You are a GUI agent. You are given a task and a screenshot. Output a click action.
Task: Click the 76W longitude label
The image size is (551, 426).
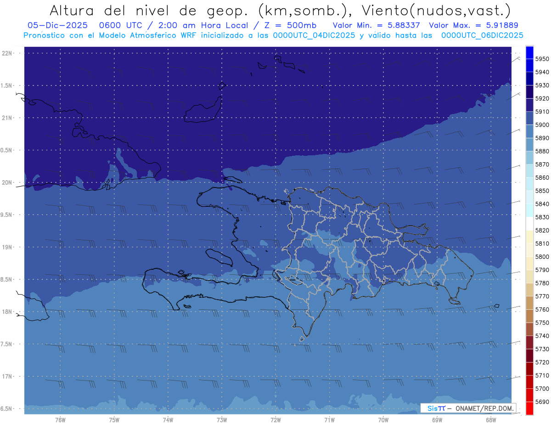60,420
